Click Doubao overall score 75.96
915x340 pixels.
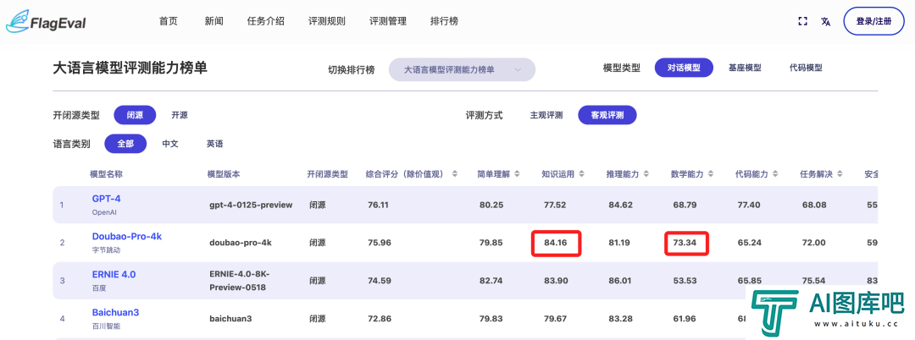(x=380, y=243)
